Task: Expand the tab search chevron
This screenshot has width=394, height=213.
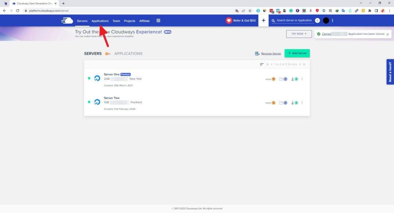Action: click(361, 3)
